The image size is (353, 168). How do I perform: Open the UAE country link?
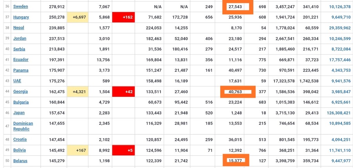coord(17,81)
